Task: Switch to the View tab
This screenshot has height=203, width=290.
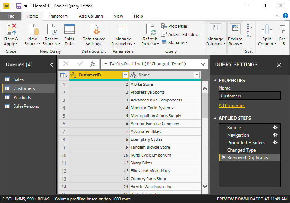Action: [118, 16]
